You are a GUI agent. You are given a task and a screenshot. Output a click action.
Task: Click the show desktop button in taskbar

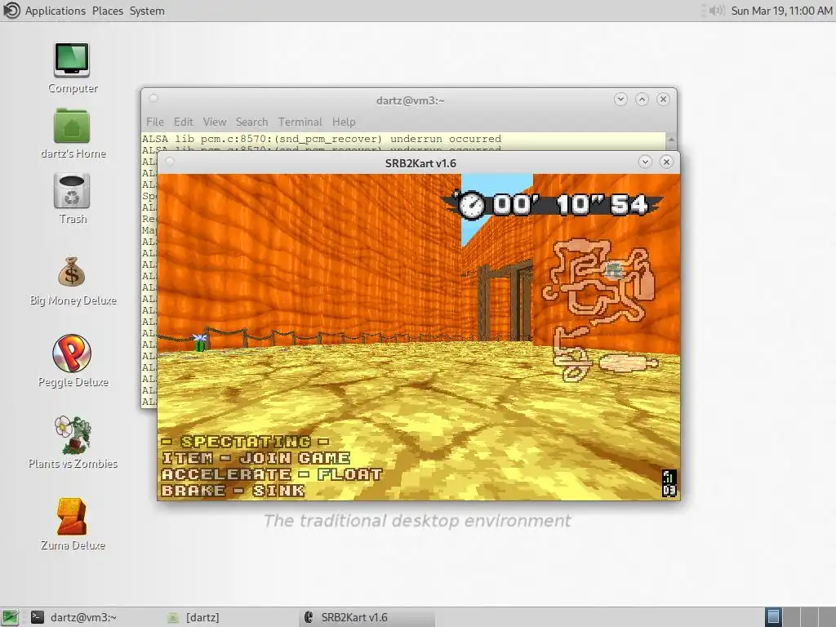(10, 617)
